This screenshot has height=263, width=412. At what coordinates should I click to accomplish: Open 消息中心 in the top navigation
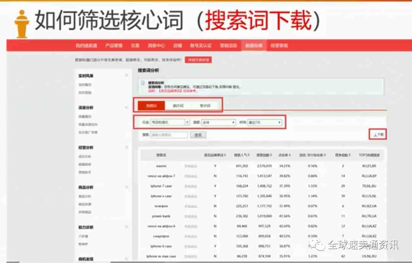coord(156,46)
